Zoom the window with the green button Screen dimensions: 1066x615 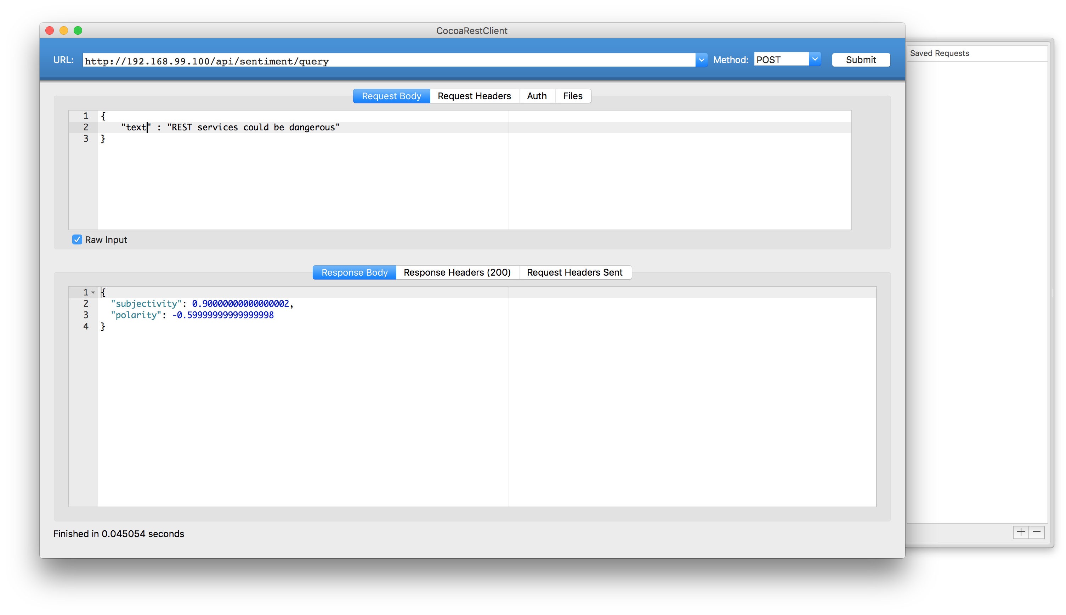pos(78,30)
